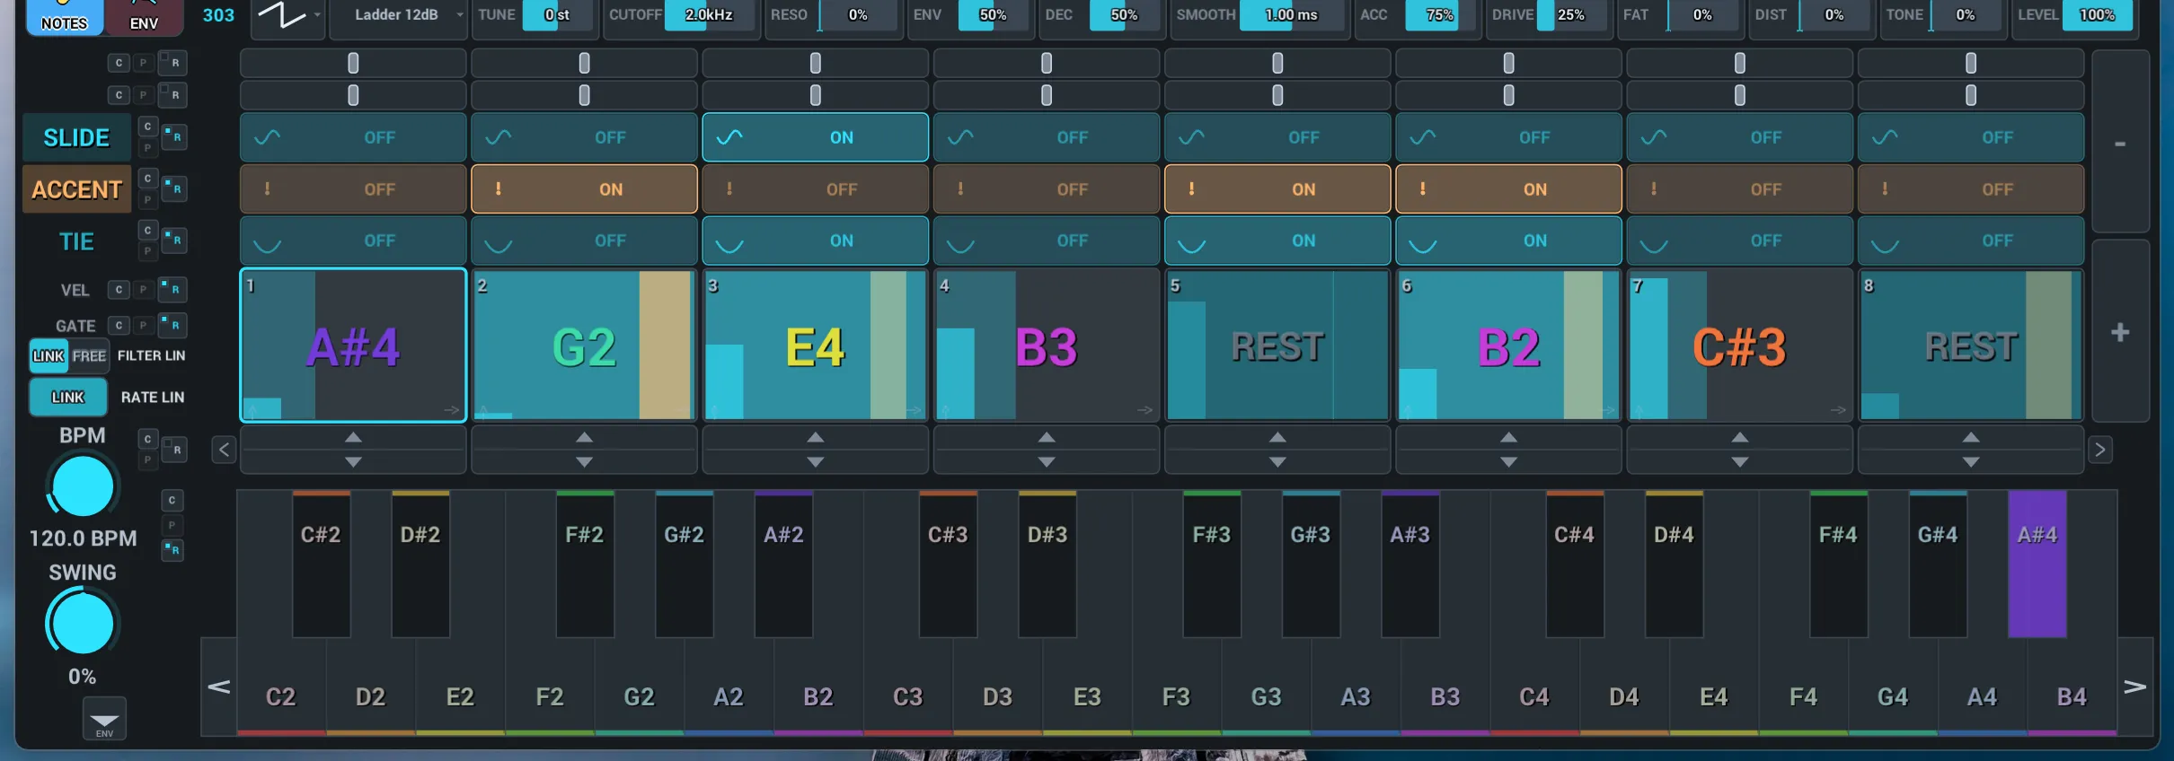This screenshot has width=2174, height=761.
Task: Toggle accent for step 6
Action: (x=1508, y=189)
